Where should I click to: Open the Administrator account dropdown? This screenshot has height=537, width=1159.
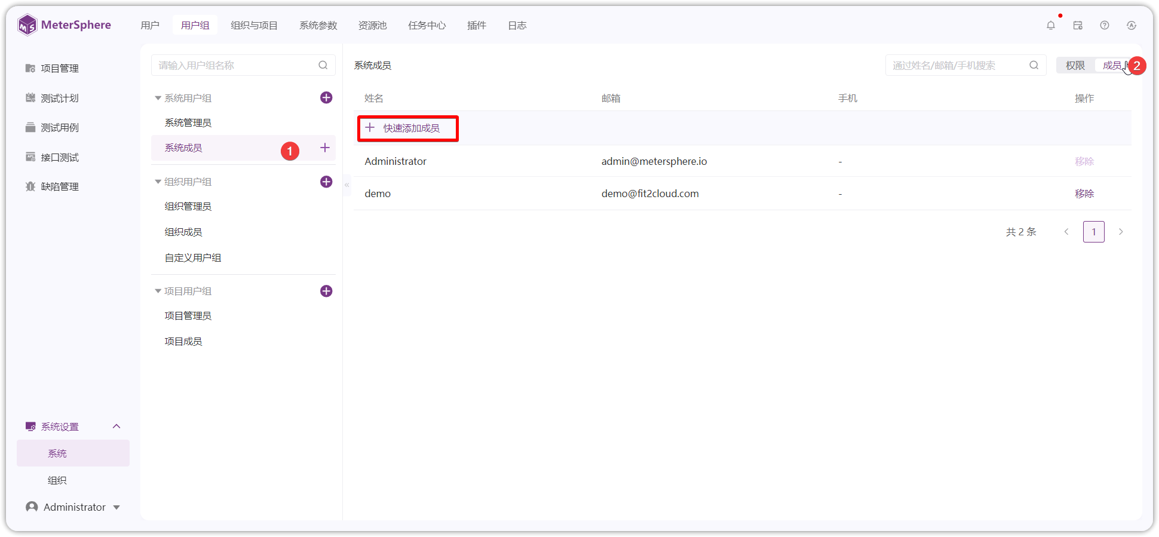click(x=73, y=507)
